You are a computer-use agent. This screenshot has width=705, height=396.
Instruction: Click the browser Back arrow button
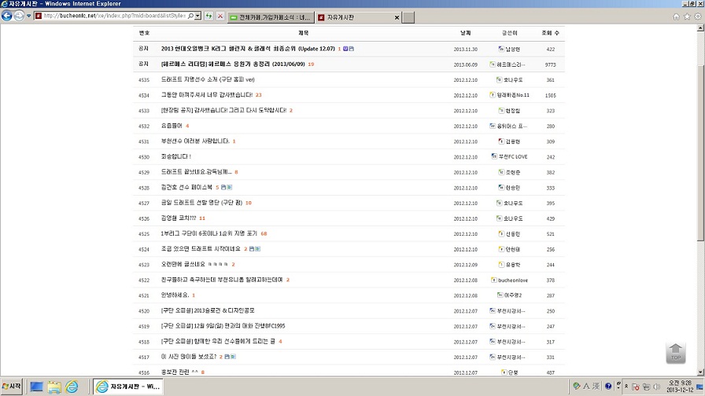[x=7, y=16]
